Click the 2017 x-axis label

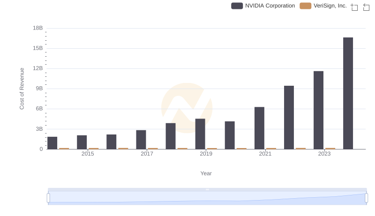click(147, 154)
